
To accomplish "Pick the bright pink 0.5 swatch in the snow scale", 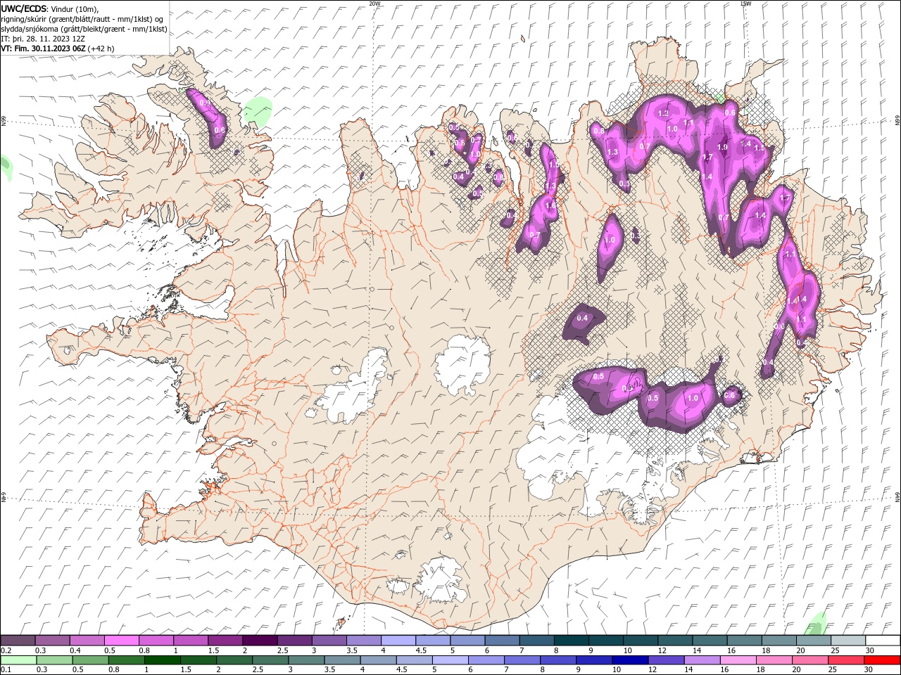I will 121,641.
